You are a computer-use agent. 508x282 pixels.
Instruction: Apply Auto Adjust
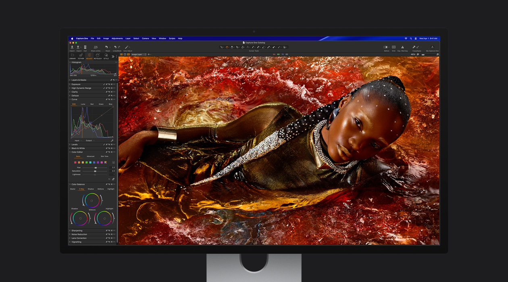127,47
